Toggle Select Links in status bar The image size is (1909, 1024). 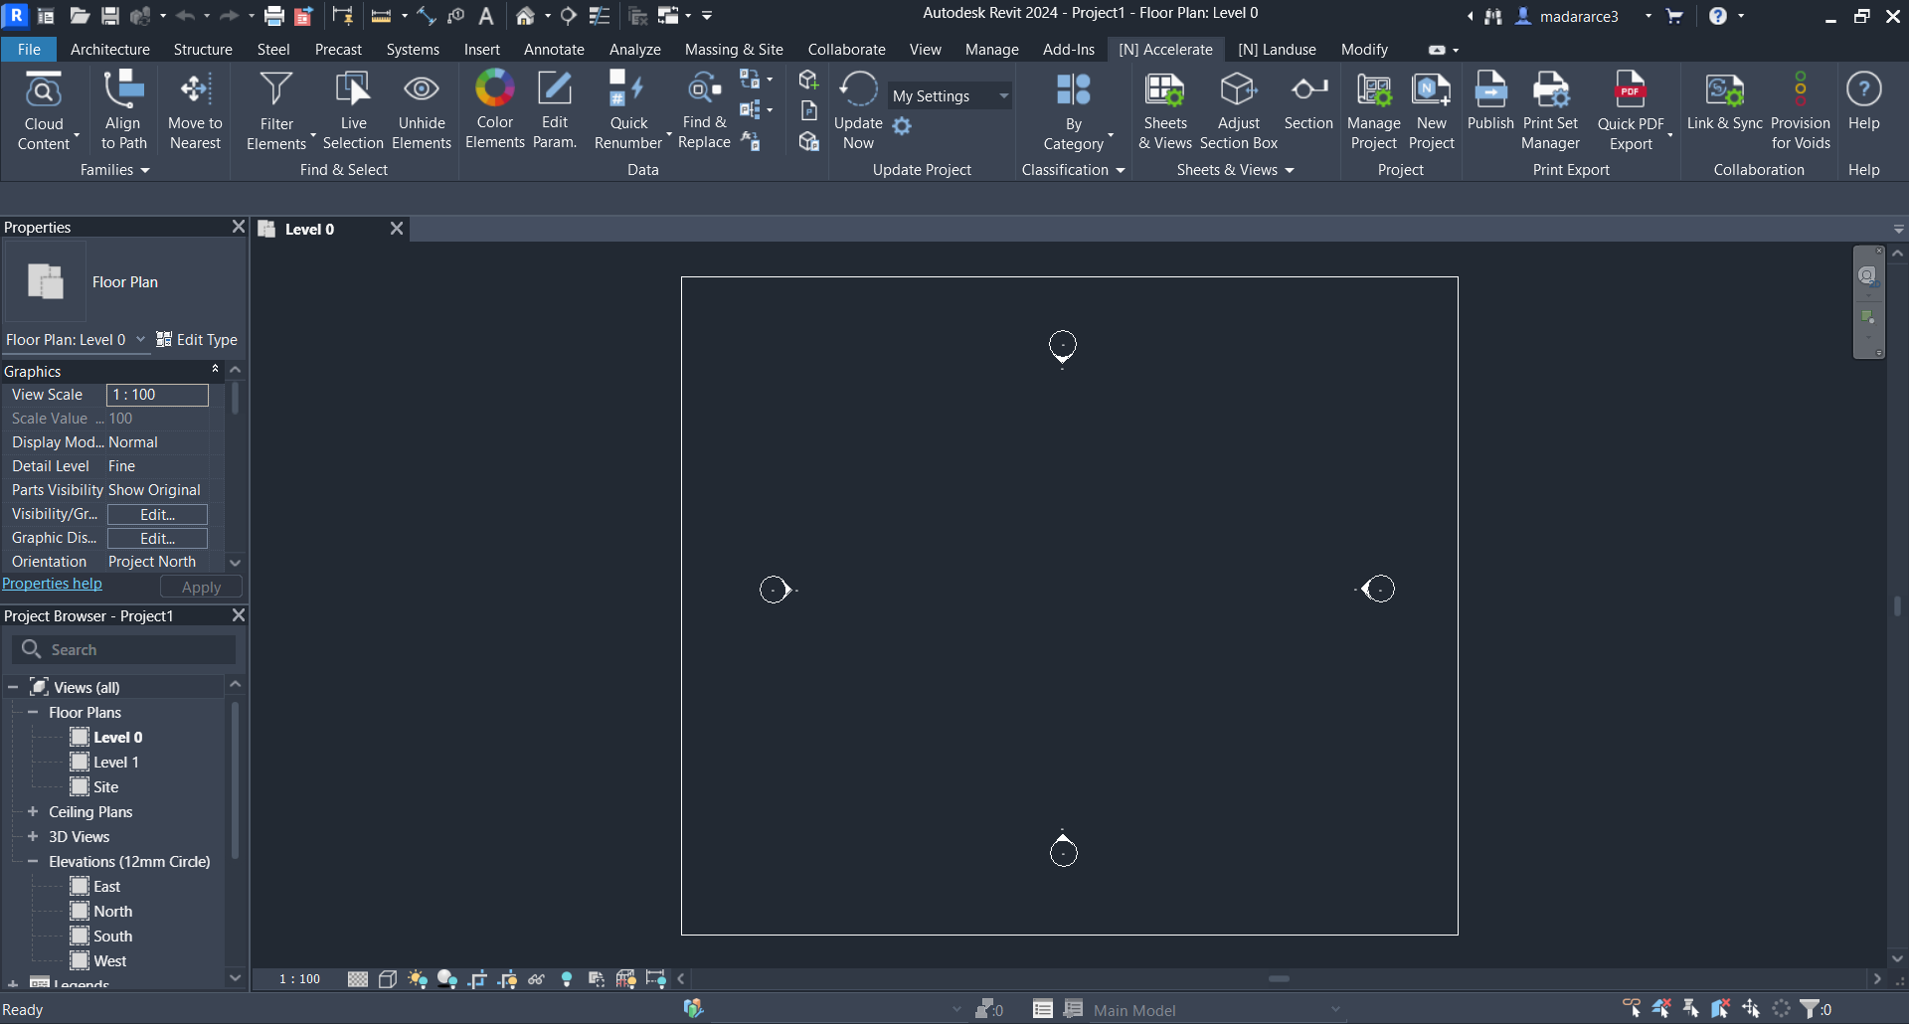click(x=1632, y=1009)
